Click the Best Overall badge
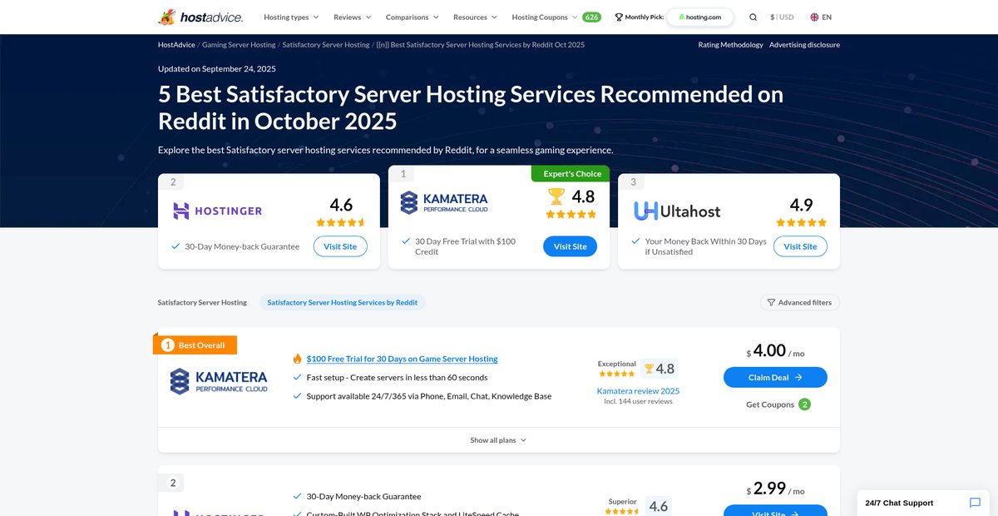Viewport: 998px width, 516px height. [x=195, y=345]
